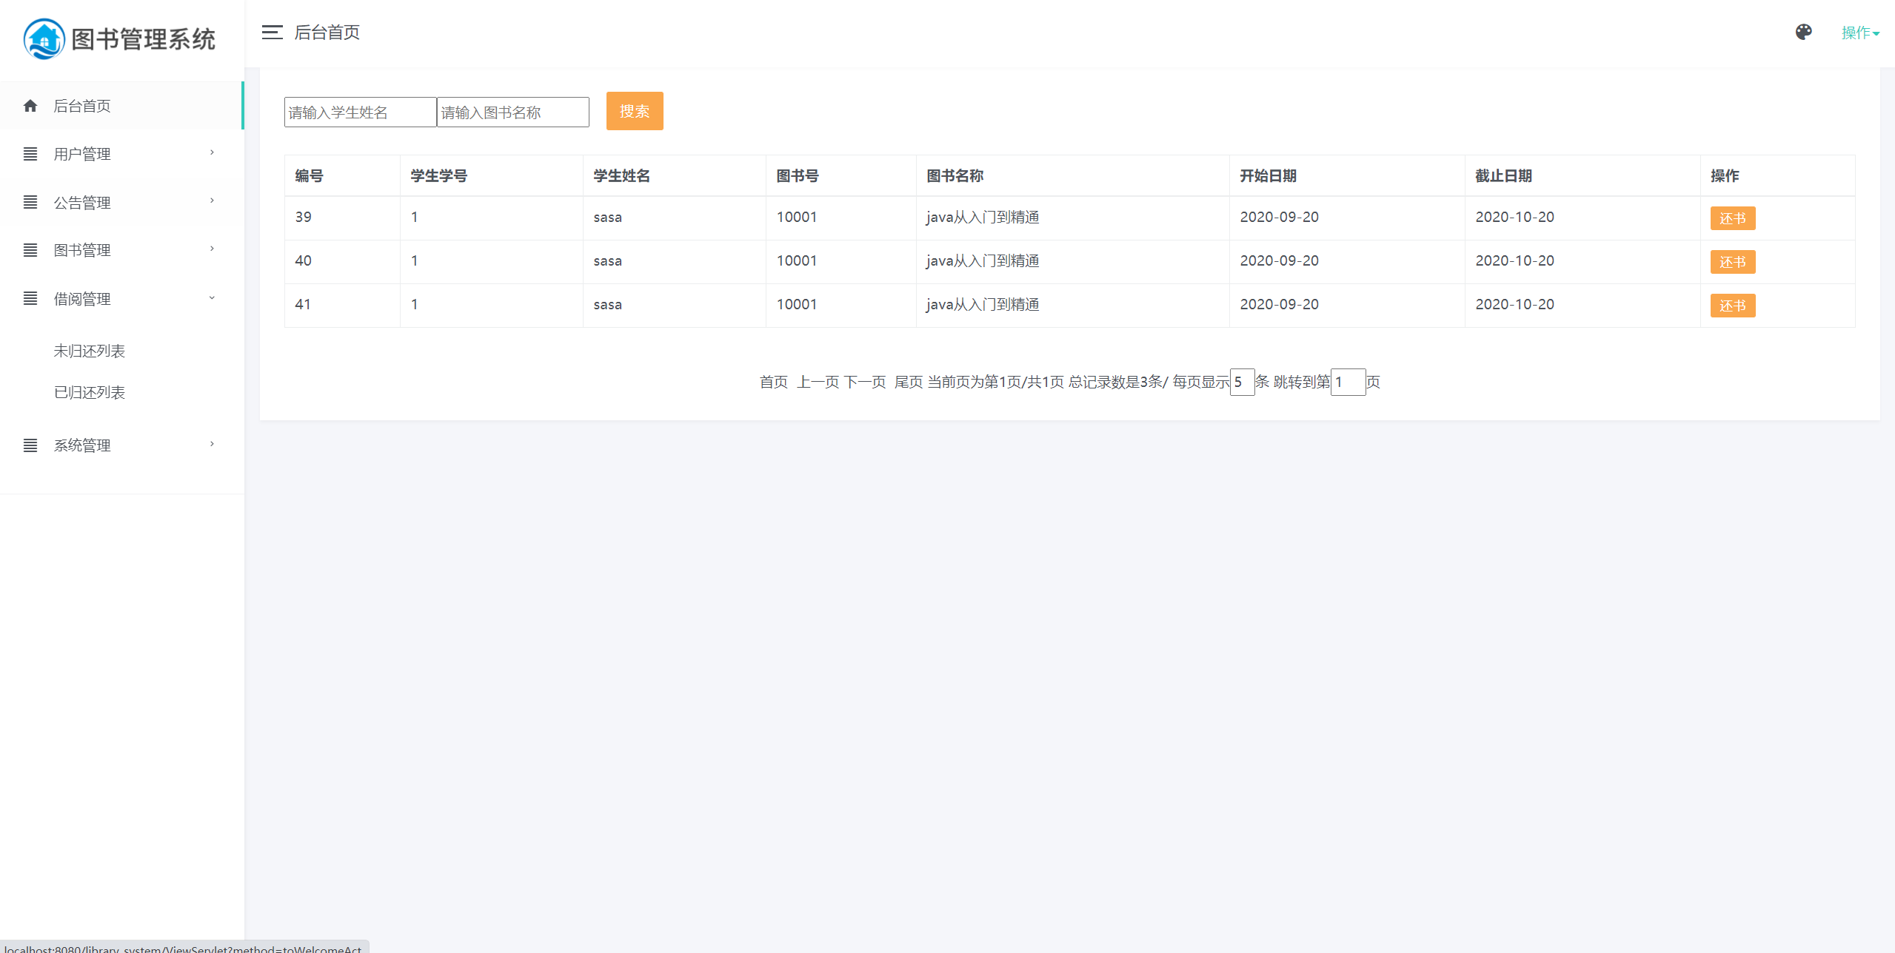
Task: Focus the student name search field
Action: pos(360,112)
